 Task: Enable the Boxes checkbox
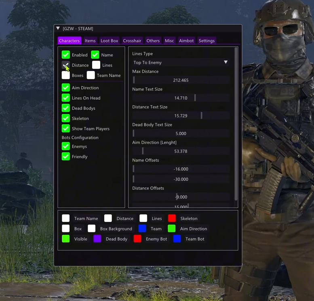coord(66,75)
